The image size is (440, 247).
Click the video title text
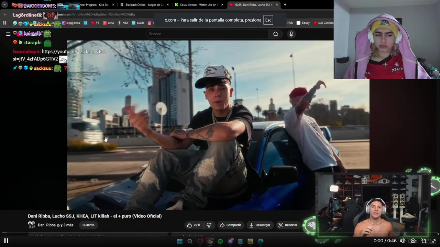pyautogui.click(x=95, y=216)
